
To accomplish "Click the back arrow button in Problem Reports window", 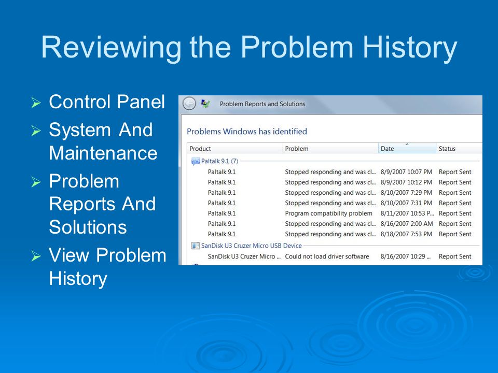I will (189, 104).
